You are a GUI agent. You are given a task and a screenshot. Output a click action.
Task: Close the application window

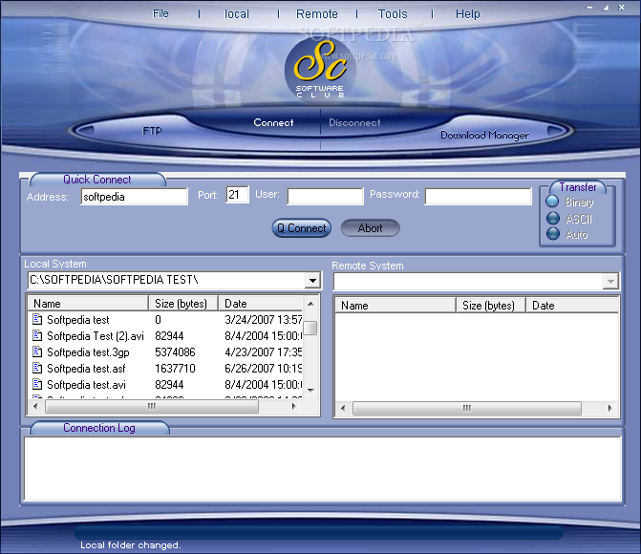621,8
